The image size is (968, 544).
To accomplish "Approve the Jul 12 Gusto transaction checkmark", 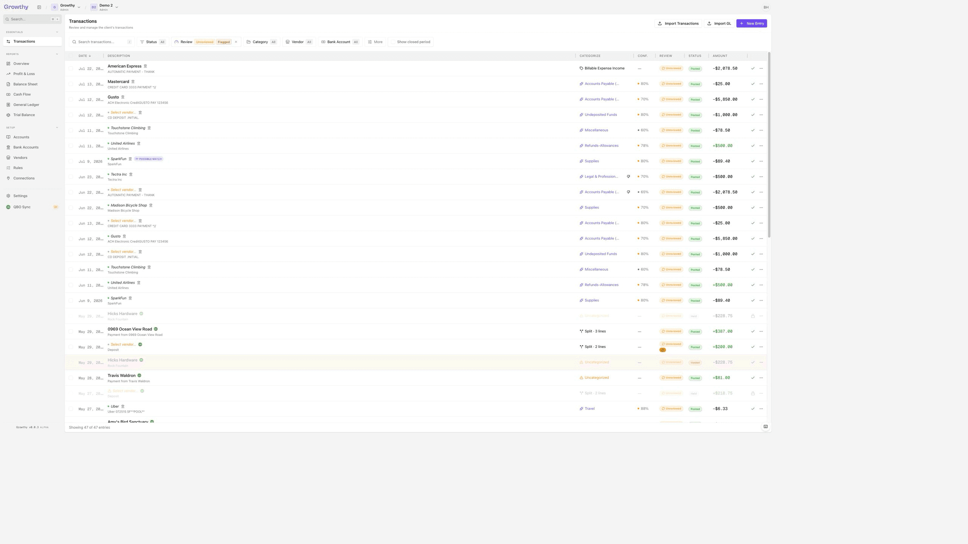I will pos(752,99).
